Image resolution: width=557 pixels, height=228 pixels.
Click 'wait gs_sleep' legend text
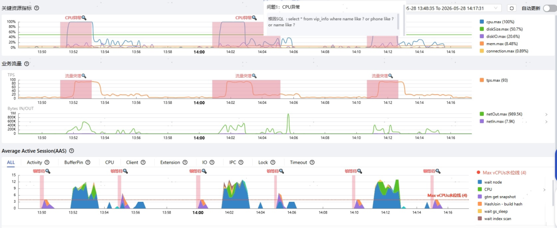[x=496, y=212]
